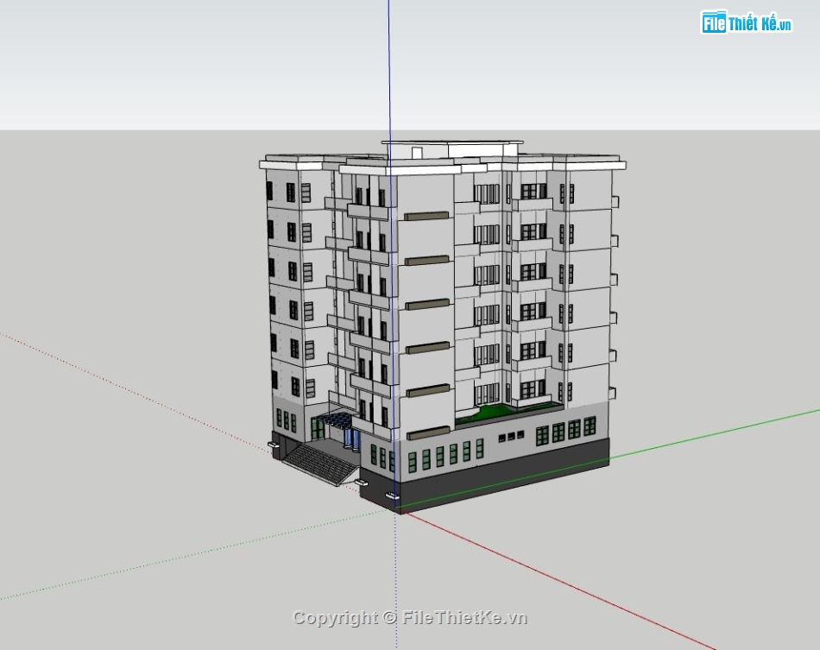820x650 pixels.
Task: Click the entrance staircase of the building
Action: click(x=319, y=464)
